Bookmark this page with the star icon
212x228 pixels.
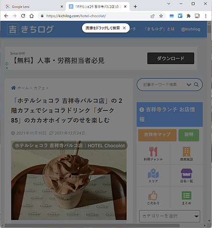click(x=161, y=16)
